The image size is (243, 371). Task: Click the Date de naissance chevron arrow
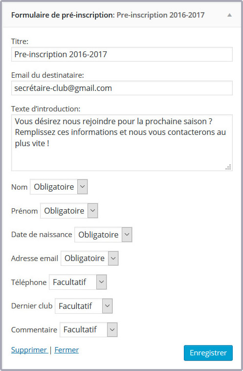click(x=127, y=235)
